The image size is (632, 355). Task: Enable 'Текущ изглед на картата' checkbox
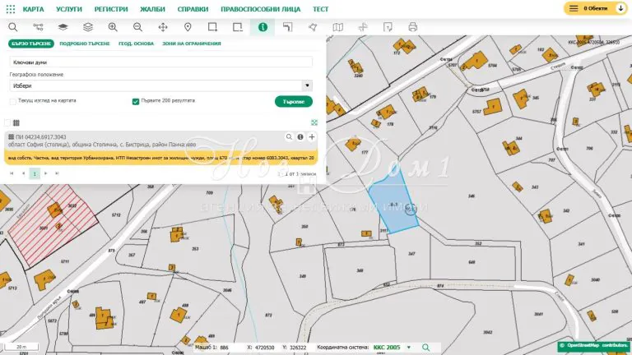click(12, 101)
